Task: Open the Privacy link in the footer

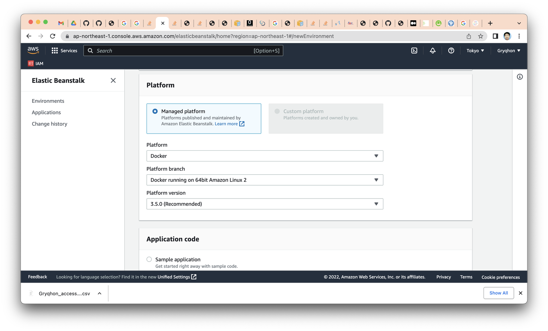Action: 444,277
